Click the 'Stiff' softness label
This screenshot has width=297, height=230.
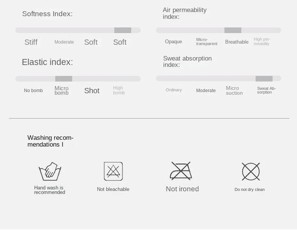pos(31,42)
